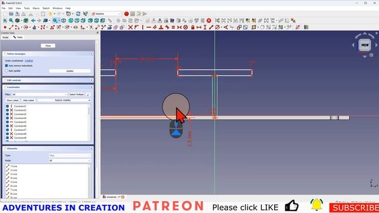This screenshot has width=379, height=213.
Task: Uncheck Constraint7 visibility checkbox
Action: [7, 130]
